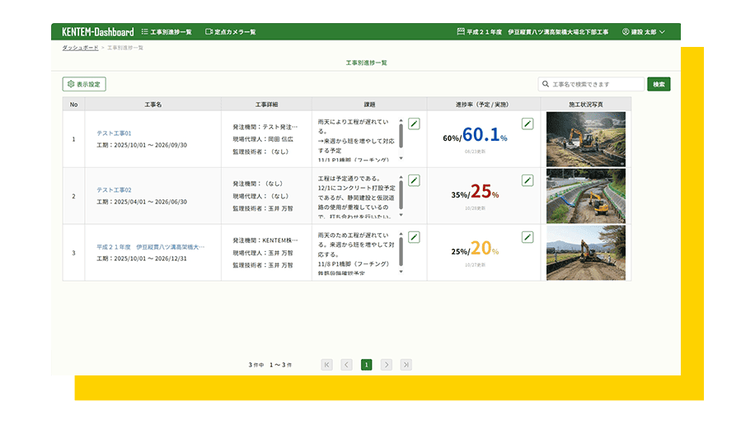Edit the 60.1% progress rate
Viewport: 755px width, 424px height.
click(x=528, y=123)
